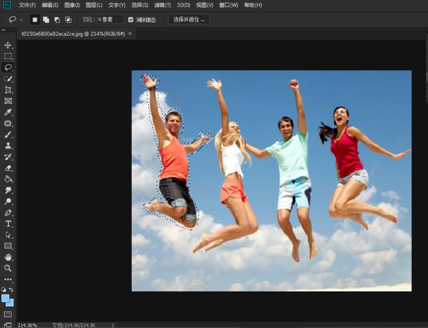The width and height of the screenshot is (428, 328).
Task: Expand the toolbar with double-arrow chevron
Action: (4, 30)
